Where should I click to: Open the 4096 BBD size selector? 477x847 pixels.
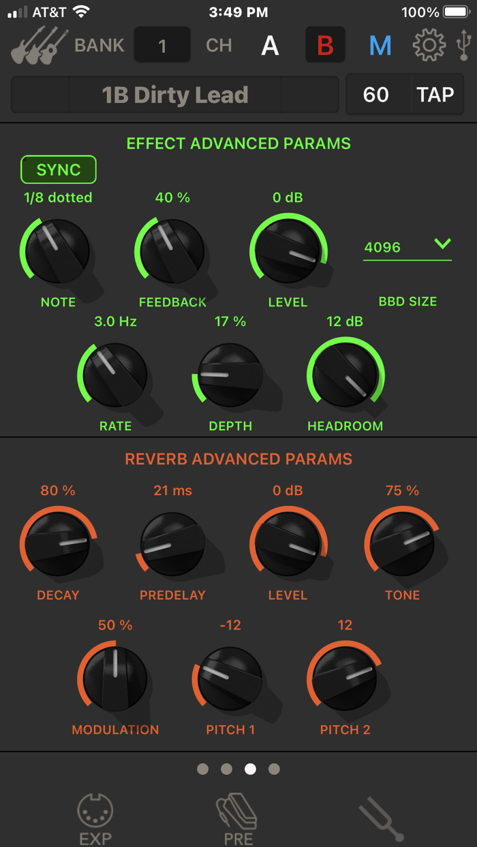tap(407, 247)
